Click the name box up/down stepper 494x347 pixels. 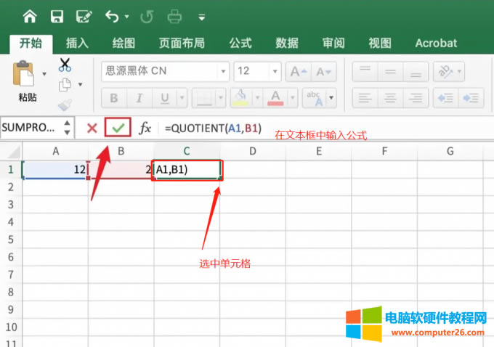point(67,128)
